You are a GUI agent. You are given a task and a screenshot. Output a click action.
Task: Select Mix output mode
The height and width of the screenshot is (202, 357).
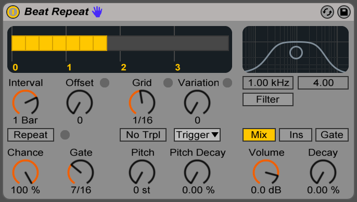[259, 135]
